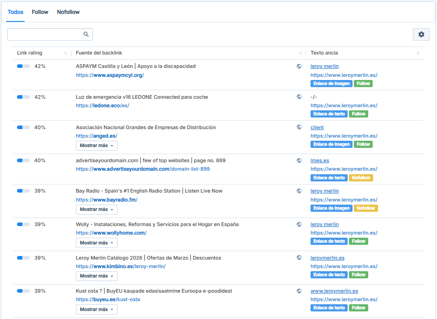Screen dimensions: 437x319
Task: Open the settings gear icon
Action: tap(421, 34)
